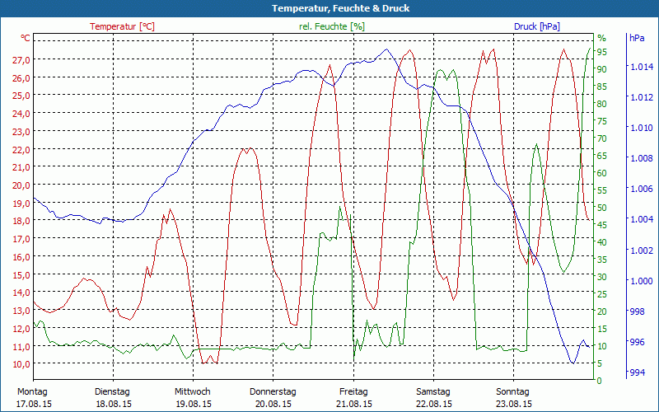
Task: Click the '10,0' temperature axis value
Action: point(21,364)
